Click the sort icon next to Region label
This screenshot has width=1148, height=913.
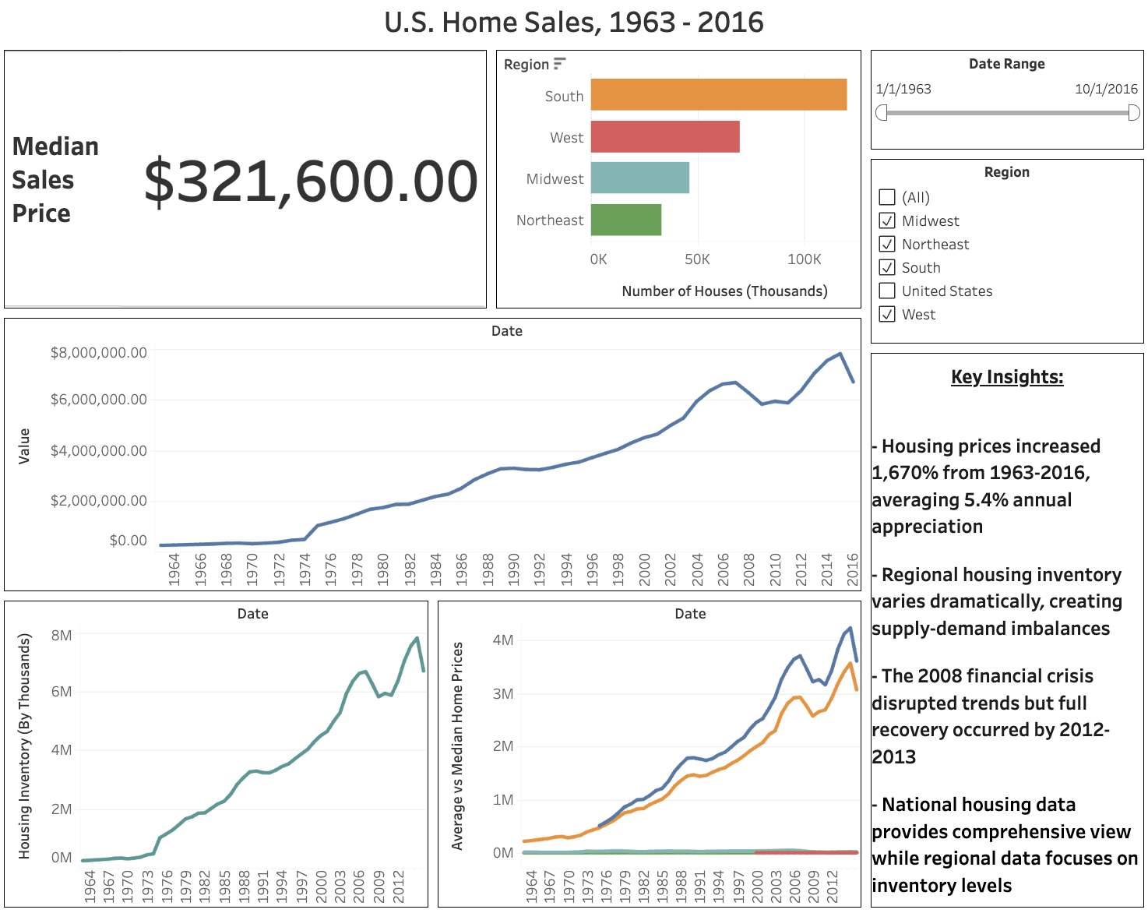click(560, 64)
